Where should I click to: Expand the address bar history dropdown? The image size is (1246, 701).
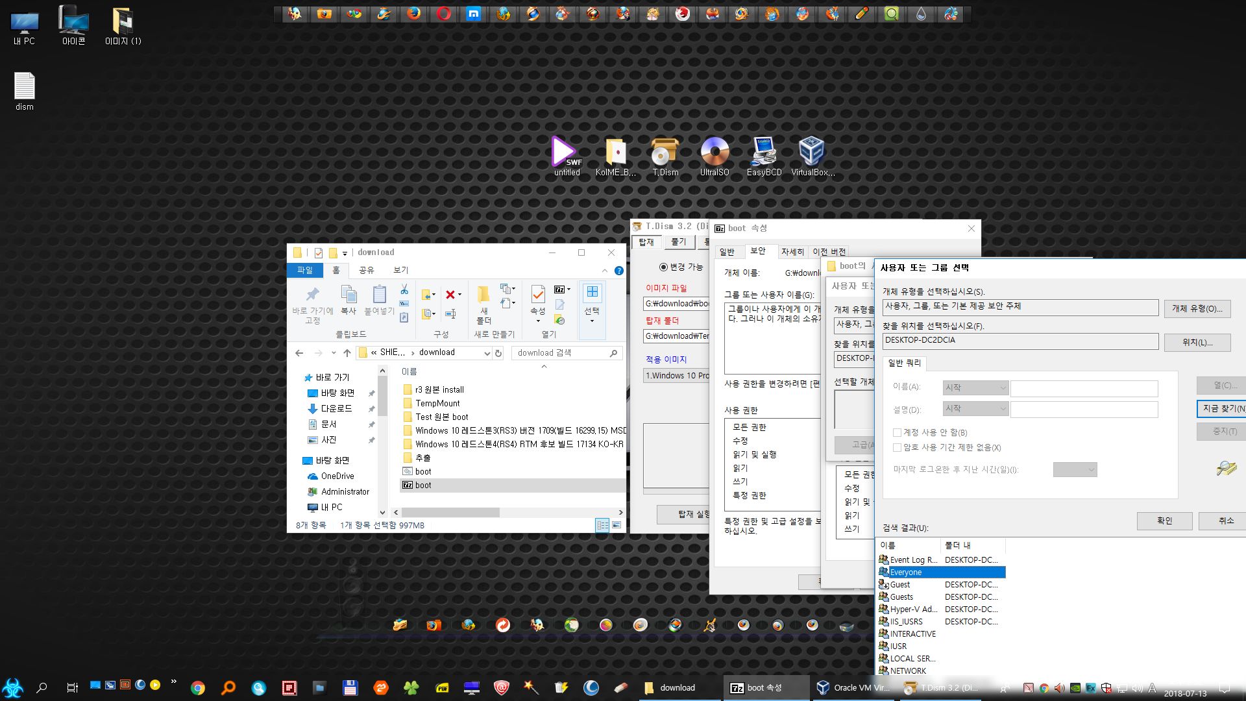pyautogui.click(x=487, y=353)
